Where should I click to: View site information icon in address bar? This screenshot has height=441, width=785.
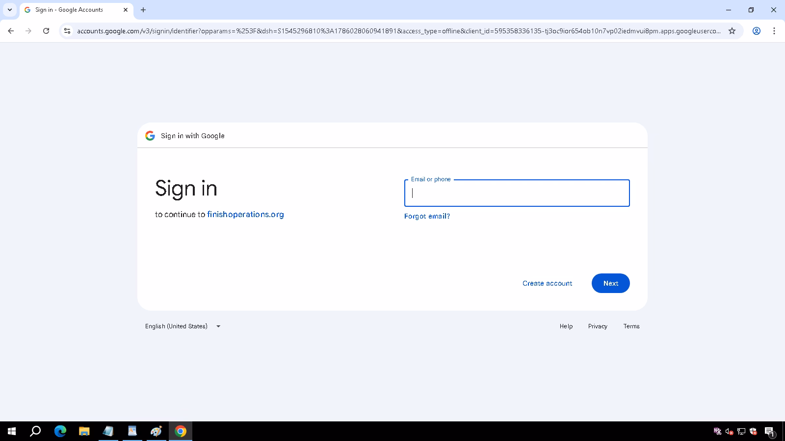(x=67, y=31)
